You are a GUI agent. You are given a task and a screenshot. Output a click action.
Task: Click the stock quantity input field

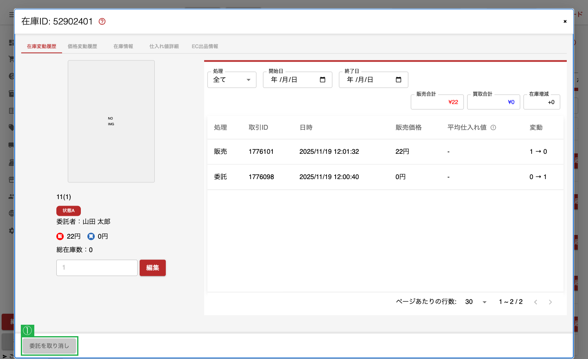pos(97,268)
